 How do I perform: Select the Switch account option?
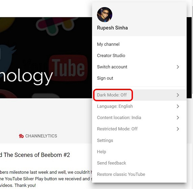coord(139,67)
